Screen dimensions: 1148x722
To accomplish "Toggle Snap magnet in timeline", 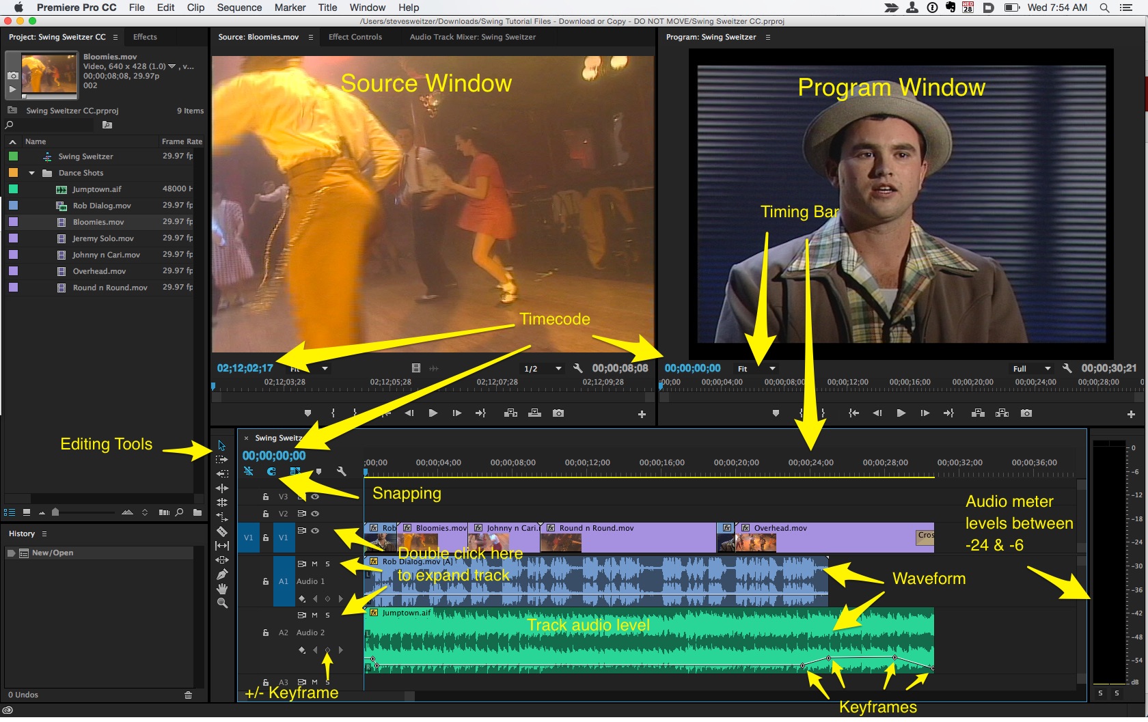I will pyautogui.click(x=271, y=471).
